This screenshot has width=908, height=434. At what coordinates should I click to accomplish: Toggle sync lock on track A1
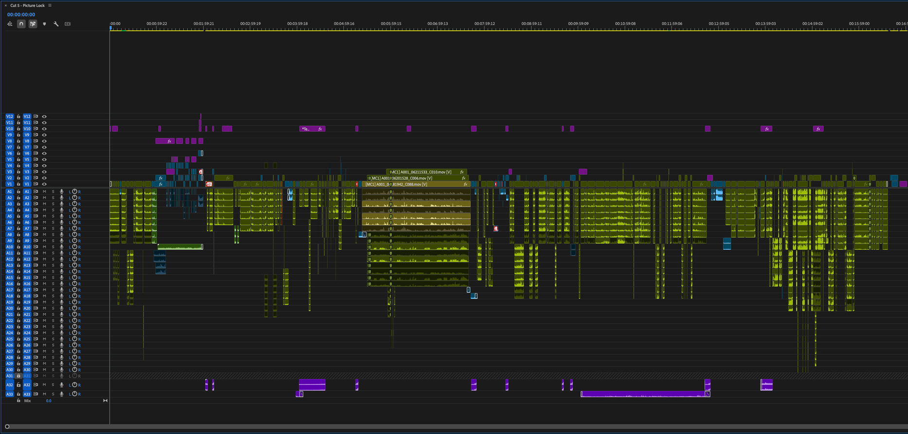(x=36, y=192)
